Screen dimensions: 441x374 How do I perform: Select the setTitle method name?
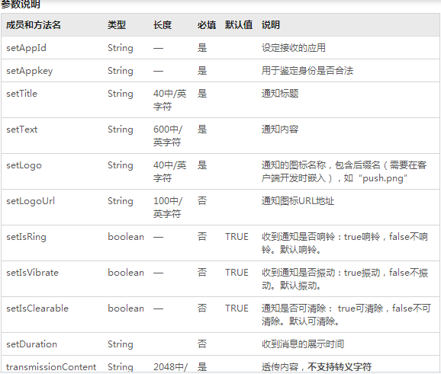21,94
